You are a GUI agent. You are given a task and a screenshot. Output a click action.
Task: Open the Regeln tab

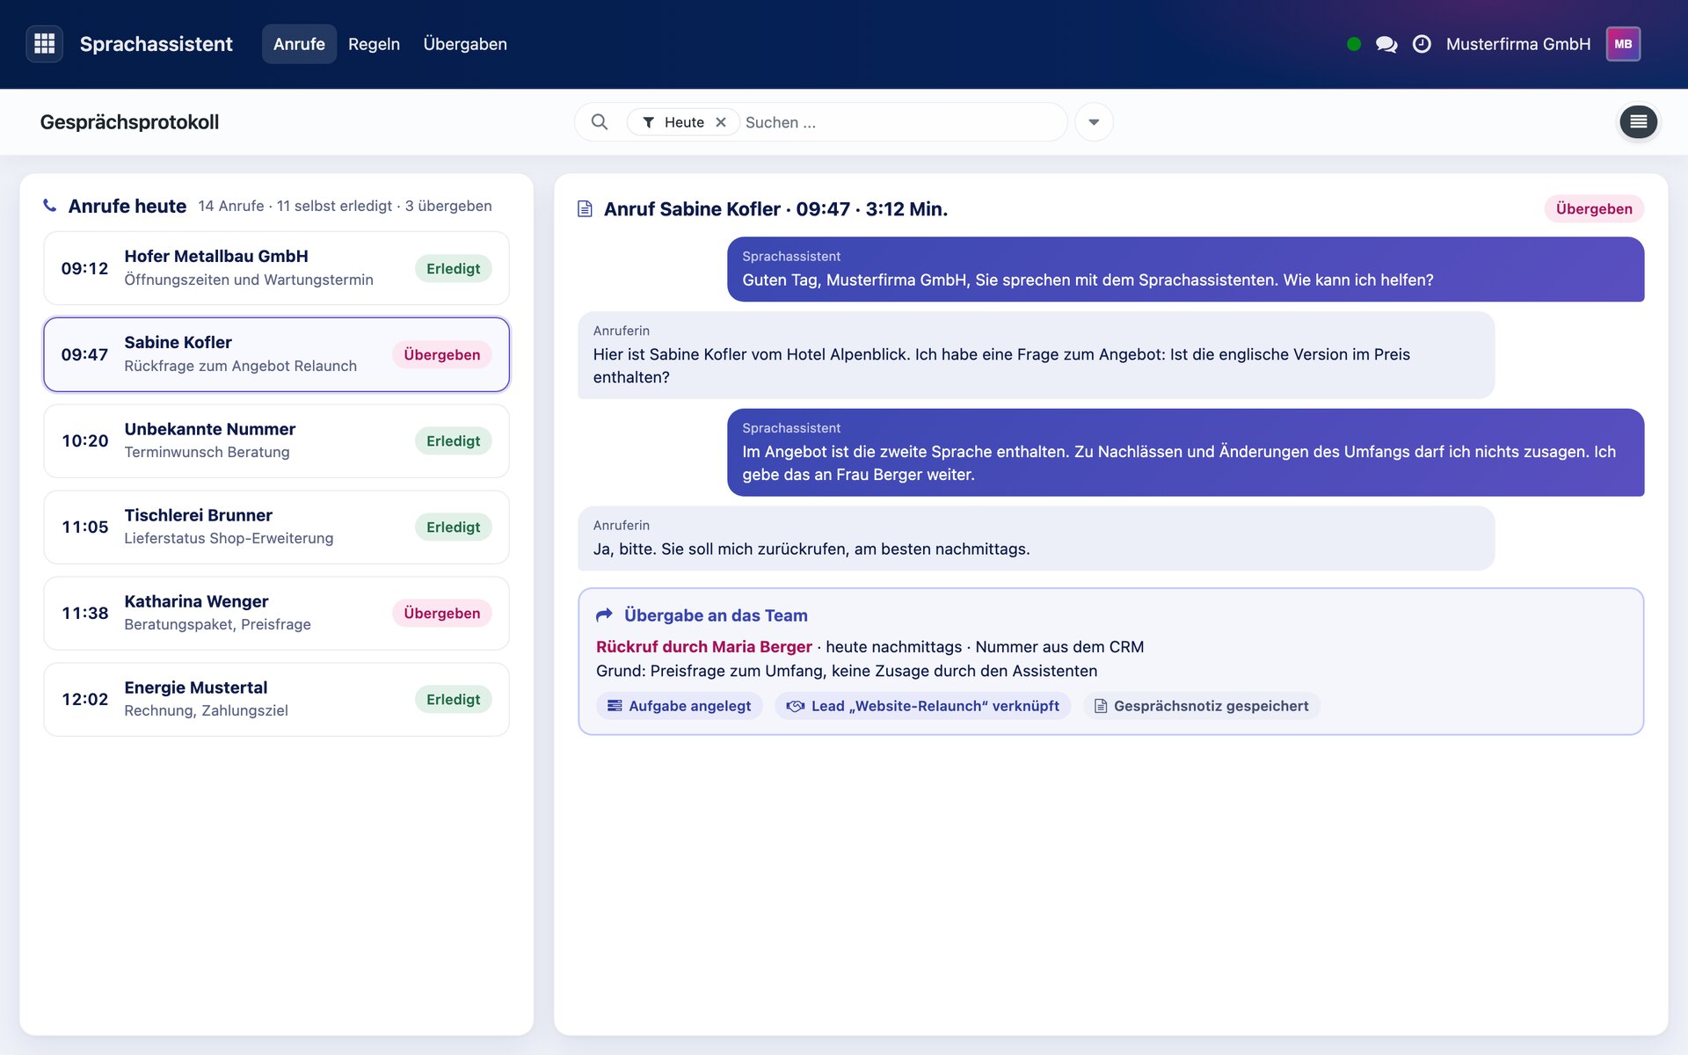374,44
